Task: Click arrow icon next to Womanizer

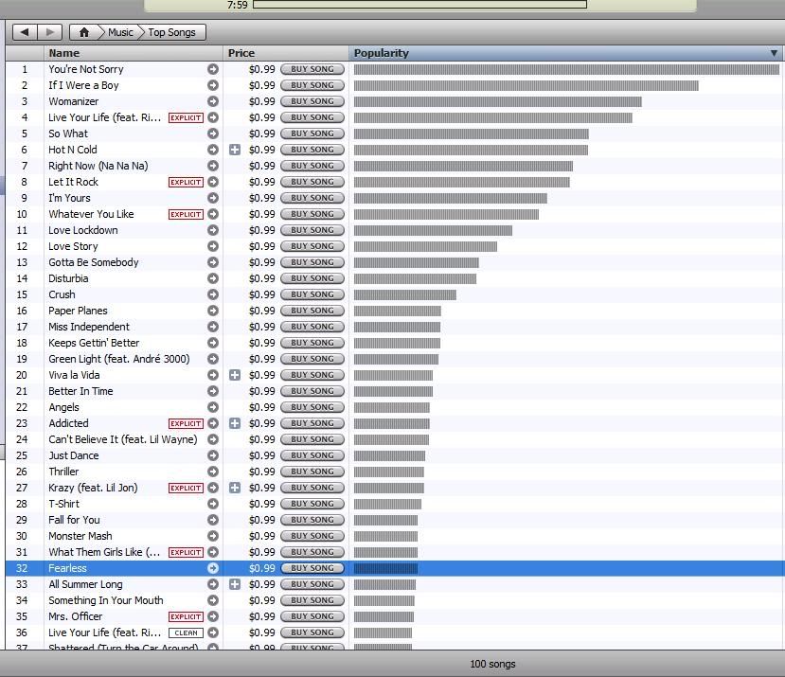Action: coord(213,101)
